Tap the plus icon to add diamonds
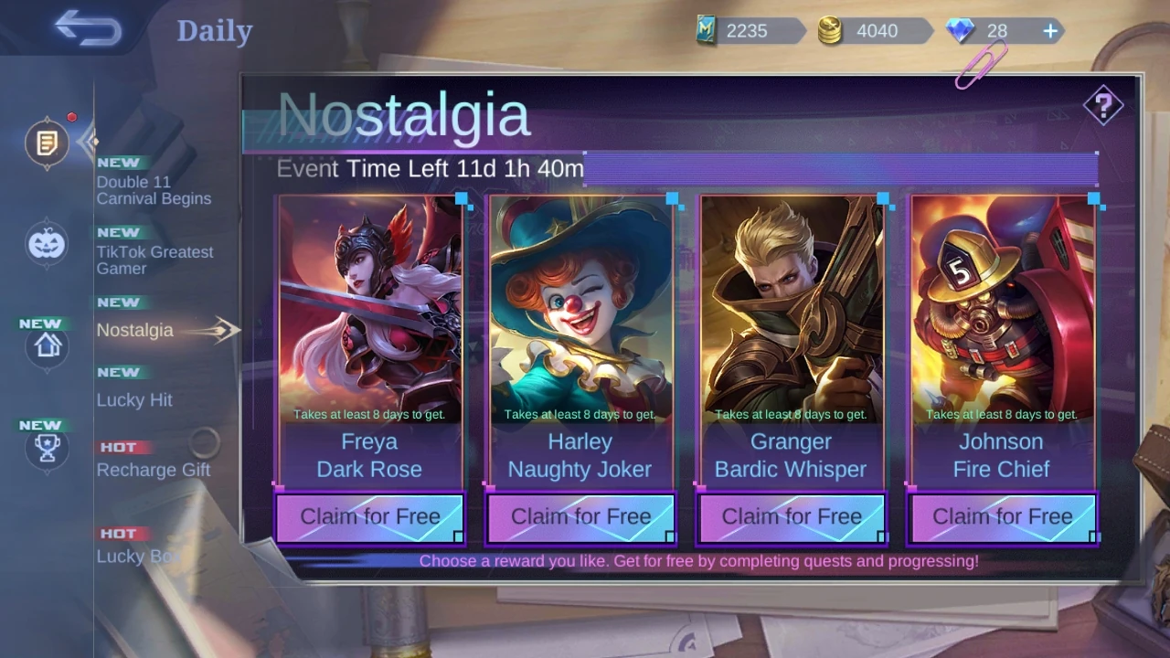This screenshot has width=1170, height=658. point(1050,31)
